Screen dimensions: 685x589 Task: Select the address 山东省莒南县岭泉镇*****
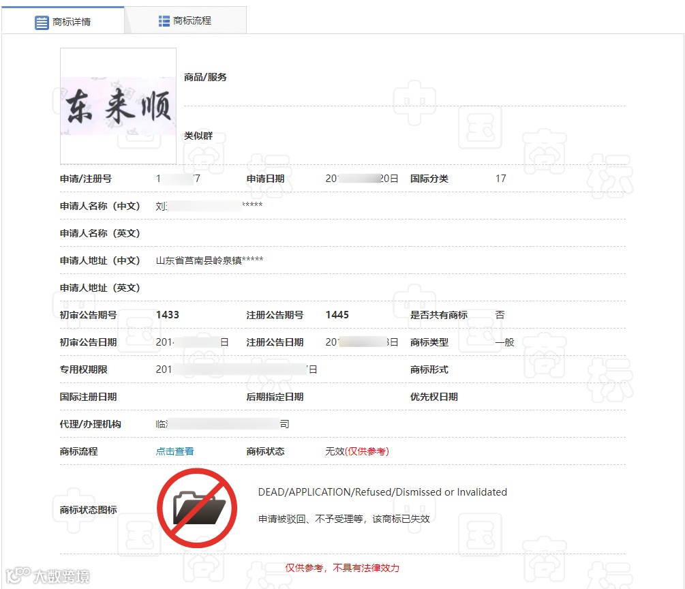pyautogui.click(x=209, y=260)
